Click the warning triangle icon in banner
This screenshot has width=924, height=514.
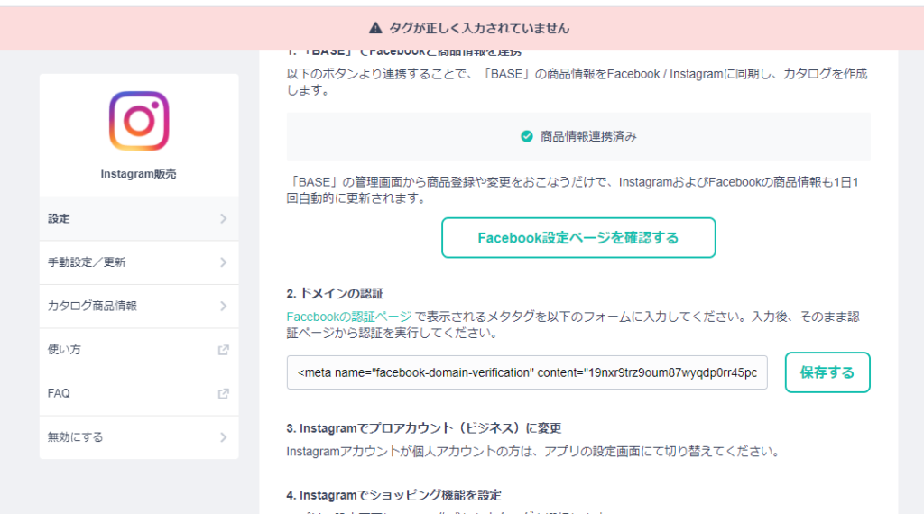(375, 28)
